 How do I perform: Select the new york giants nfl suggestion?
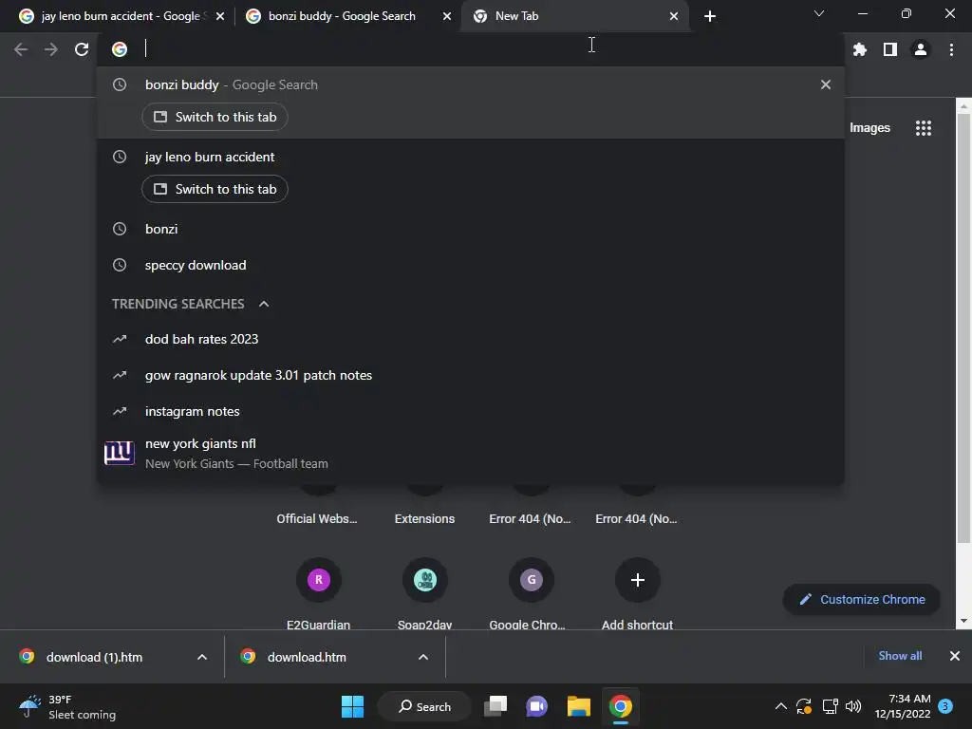point(471,453)
